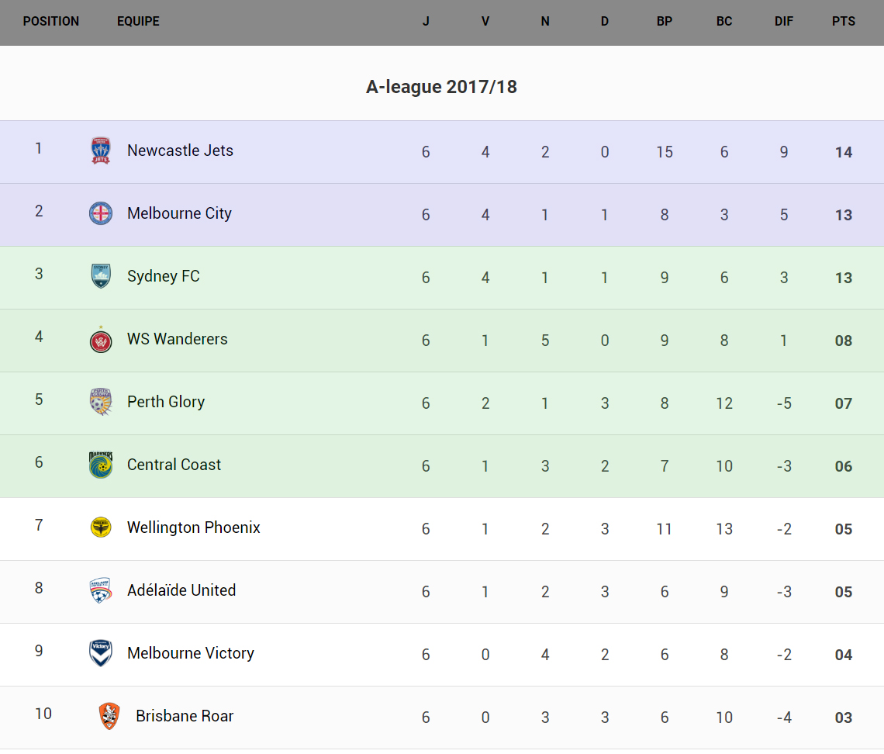Click the A-league 2017/18 table title

click(441, 87)
